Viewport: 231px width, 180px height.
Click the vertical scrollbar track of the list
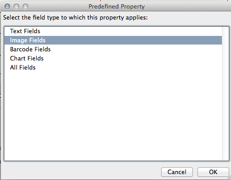pyautogui.click(x=225, y=94)
